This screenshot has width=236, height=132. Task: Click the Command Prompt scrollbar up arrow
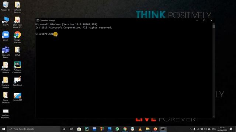click(214, 24)
